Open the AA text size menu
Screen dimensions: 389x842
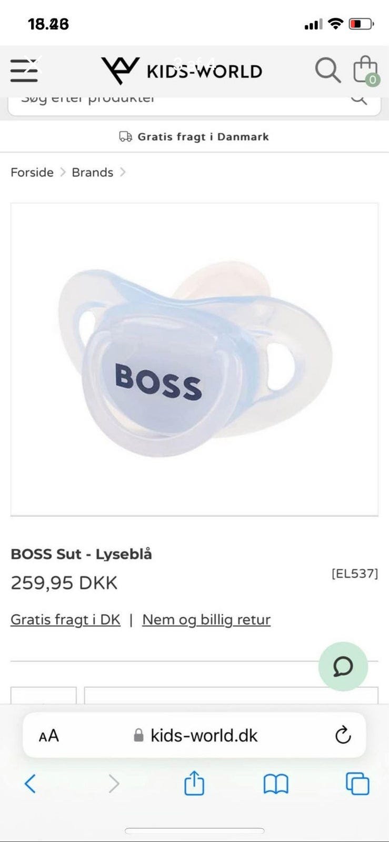(48, 735)
